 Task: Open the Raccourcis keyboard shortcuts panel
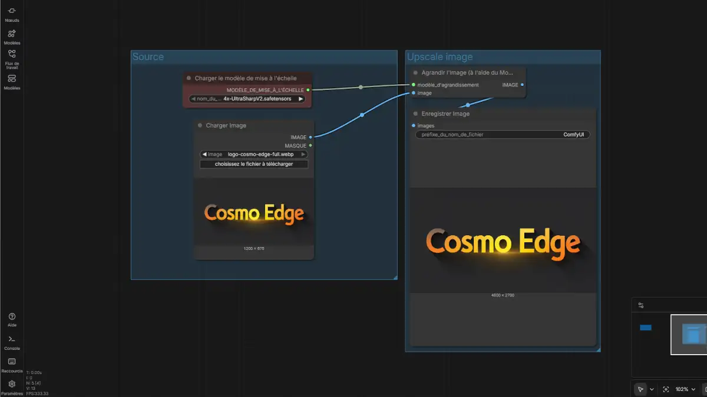12,365
